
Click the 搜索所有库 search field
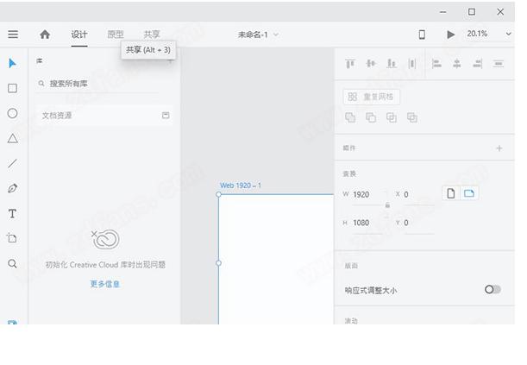pos(97,84)
